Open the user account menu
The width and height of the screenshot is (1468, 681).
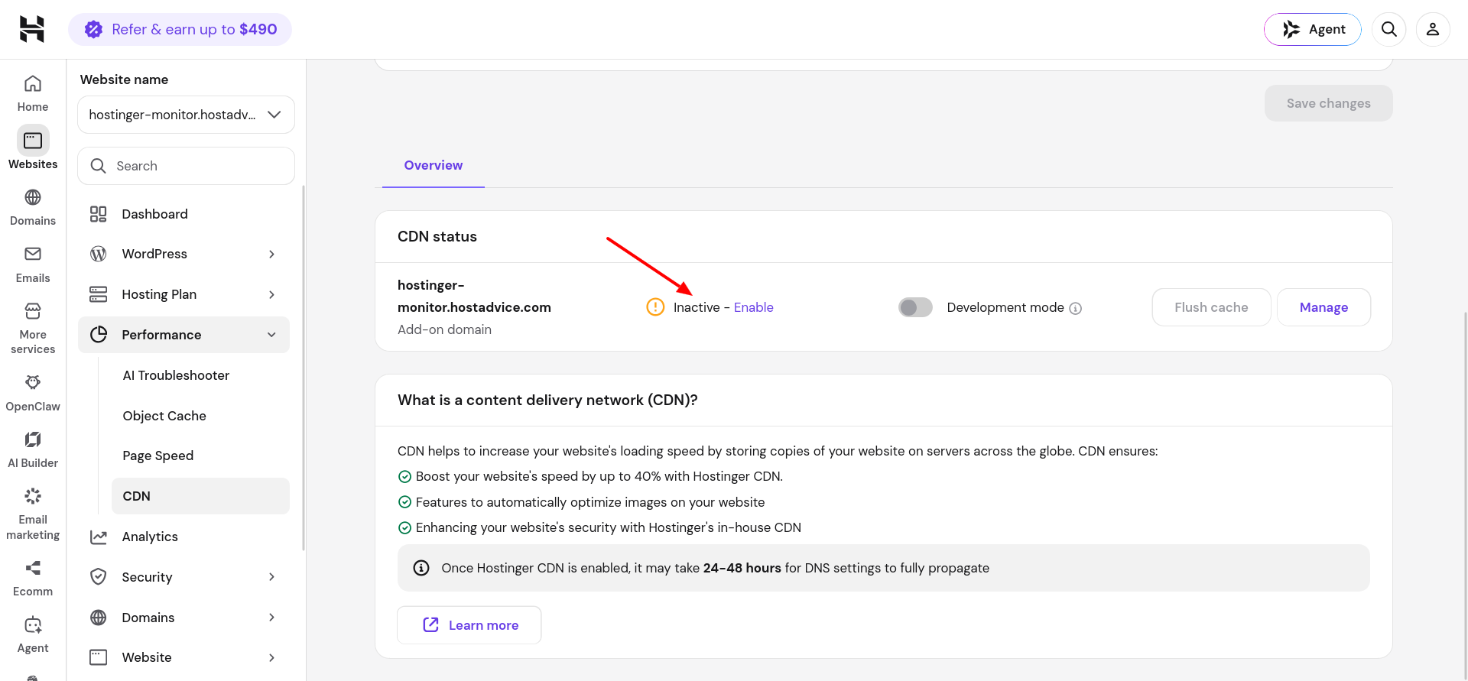point(1433,29)
